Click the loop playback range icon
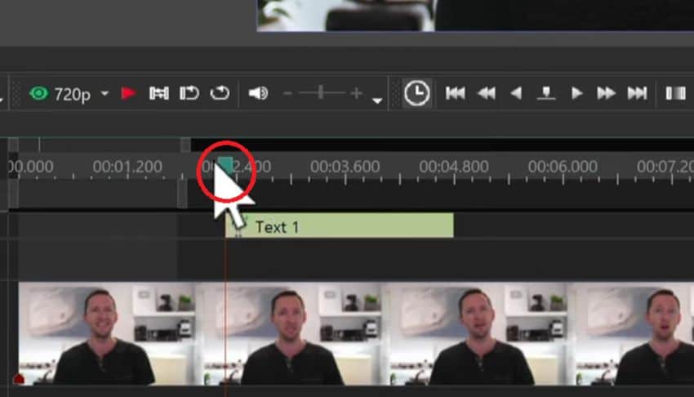 [x=158, y=93]
